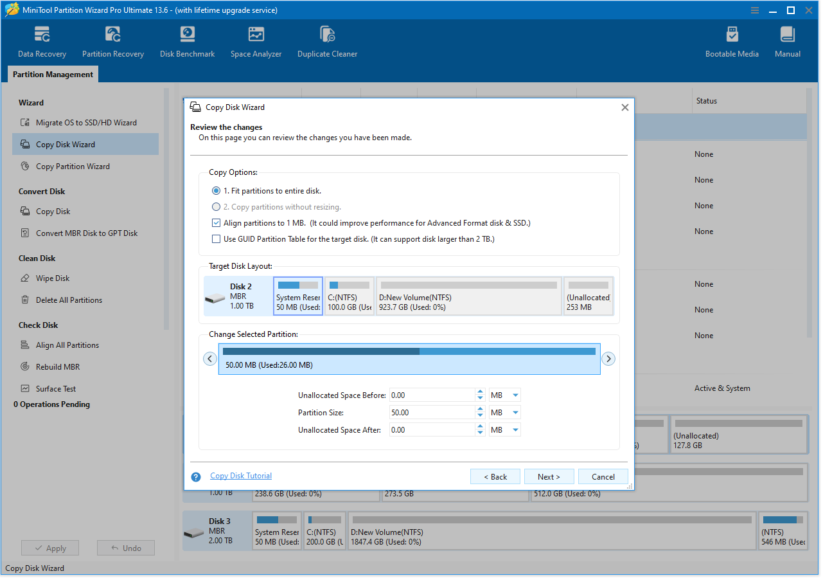Select the 127.8 GB Unallocated block in main window

738,435
